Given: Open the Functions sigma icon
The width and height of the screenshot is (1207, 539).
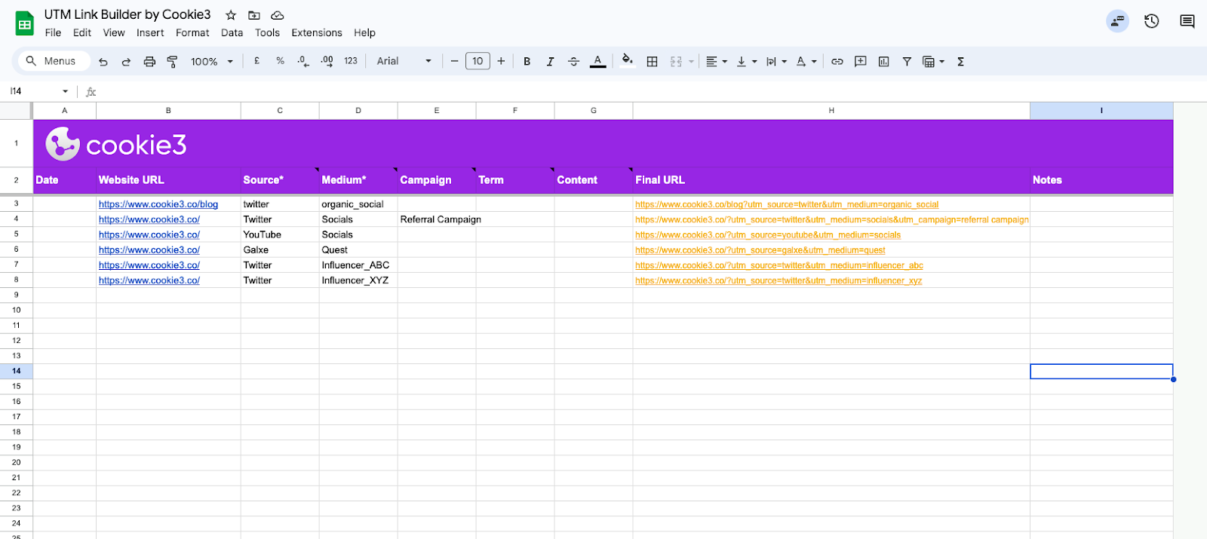Looking at the screenshot, I should coord(960,62).
